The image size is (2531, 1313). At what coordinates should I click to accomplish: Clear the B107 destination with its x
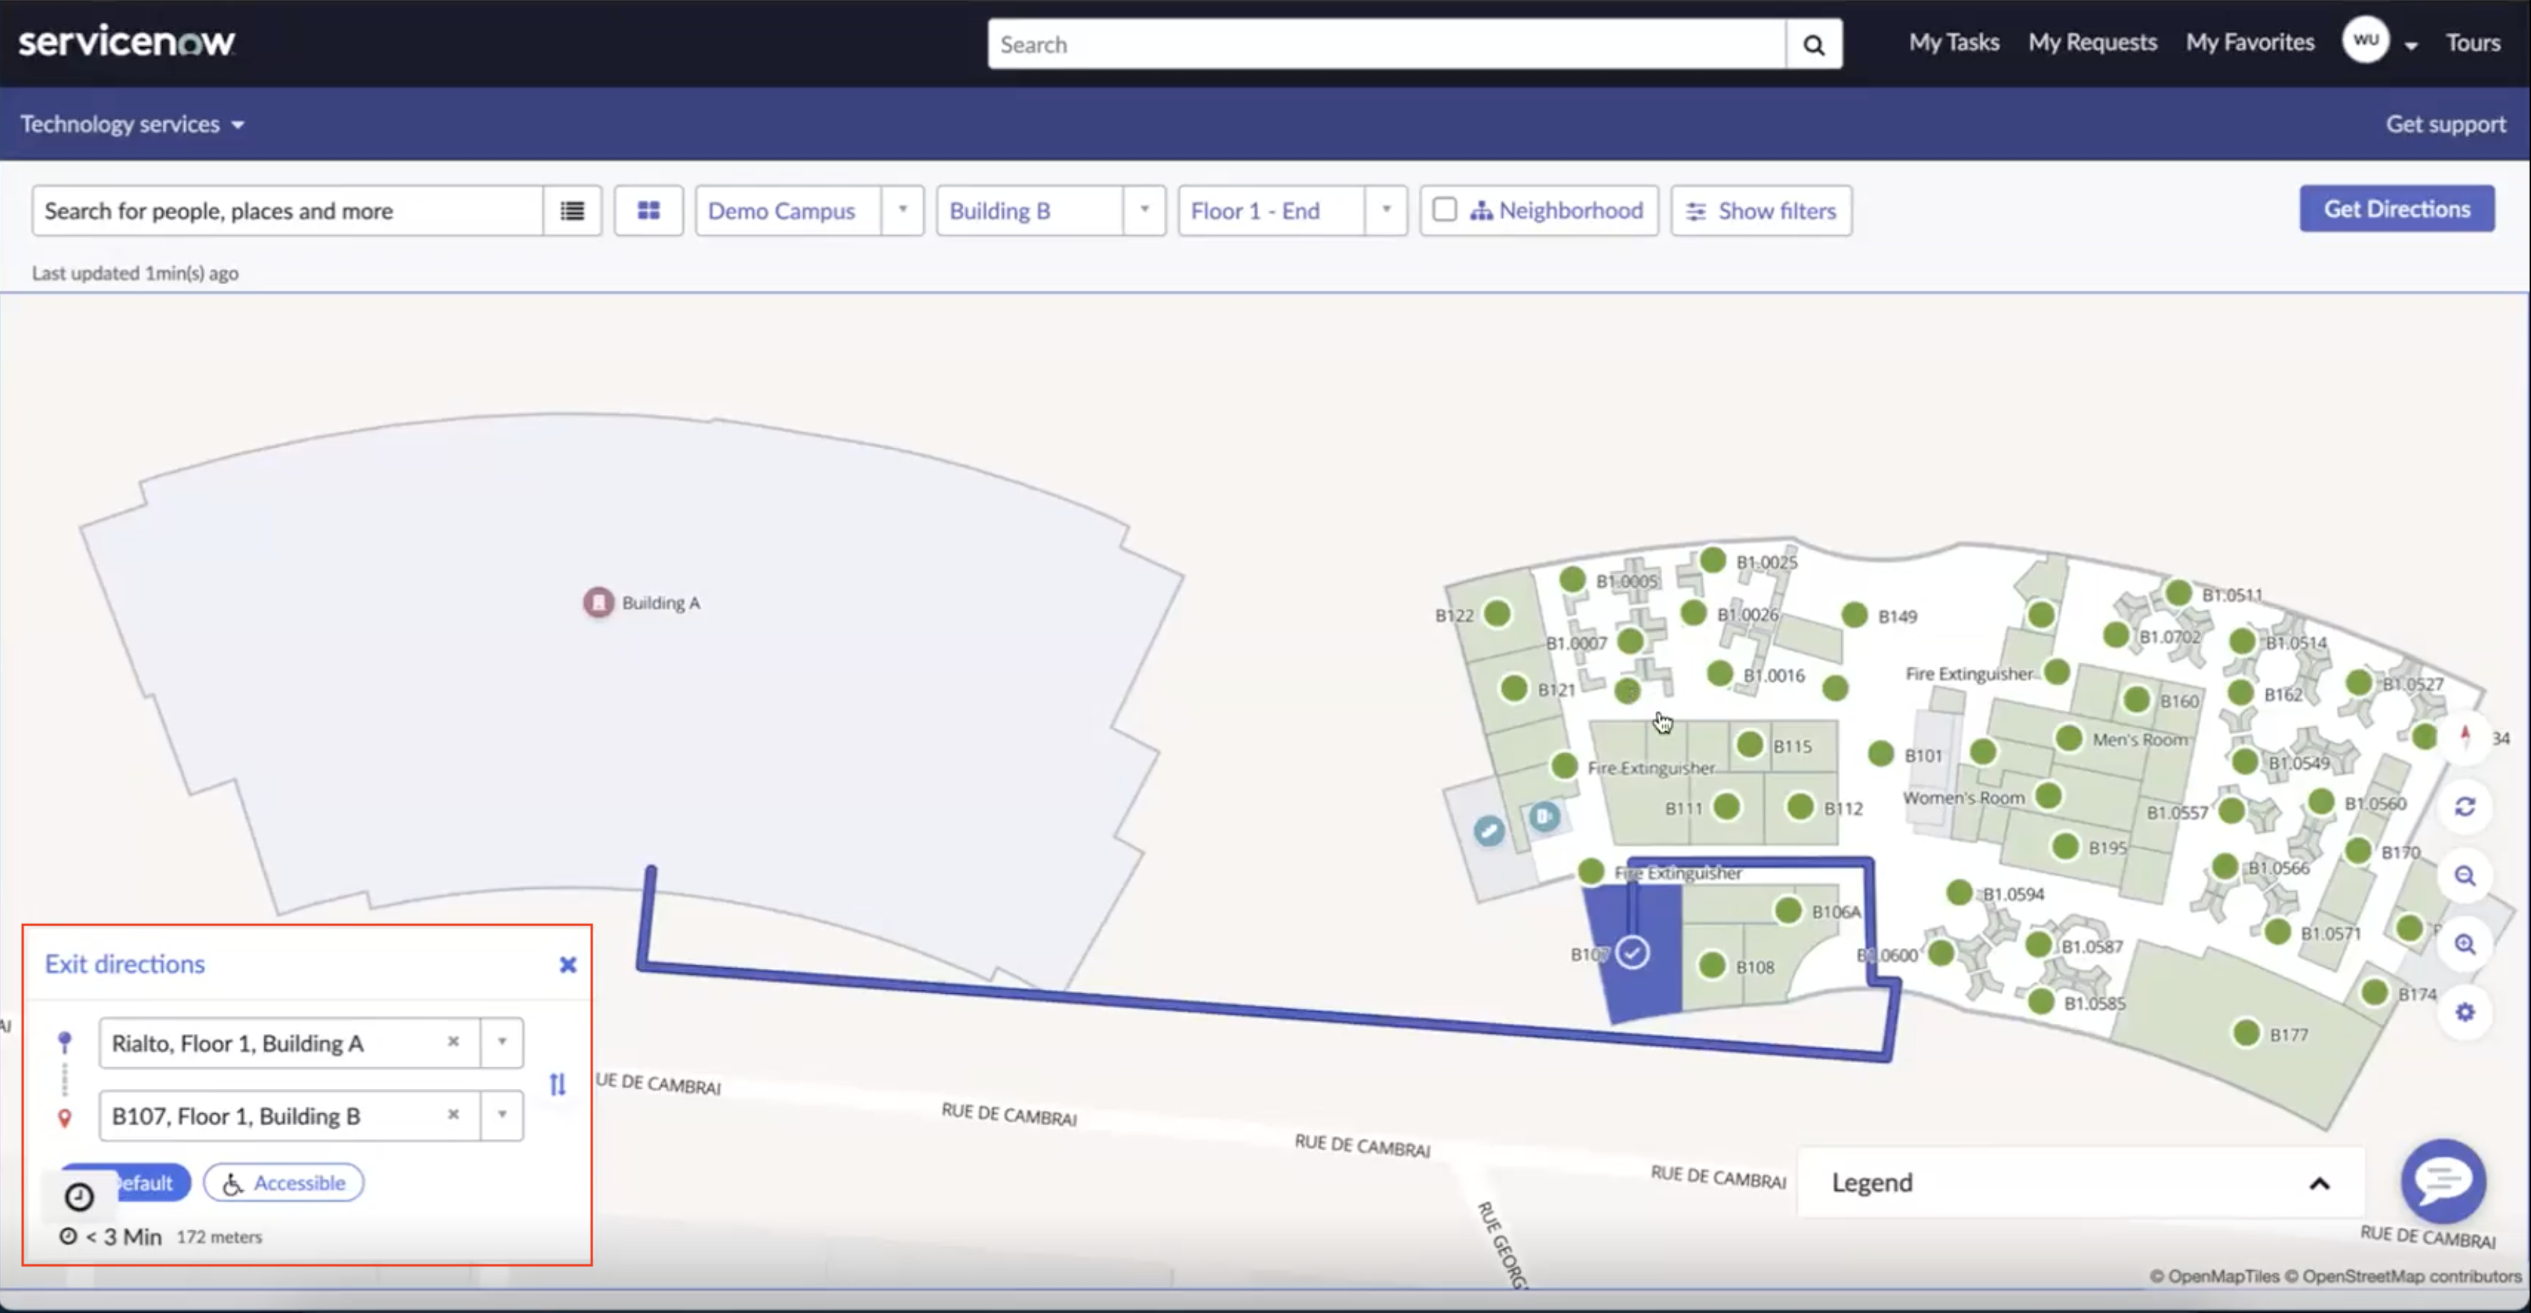(x=453, y=1115)
